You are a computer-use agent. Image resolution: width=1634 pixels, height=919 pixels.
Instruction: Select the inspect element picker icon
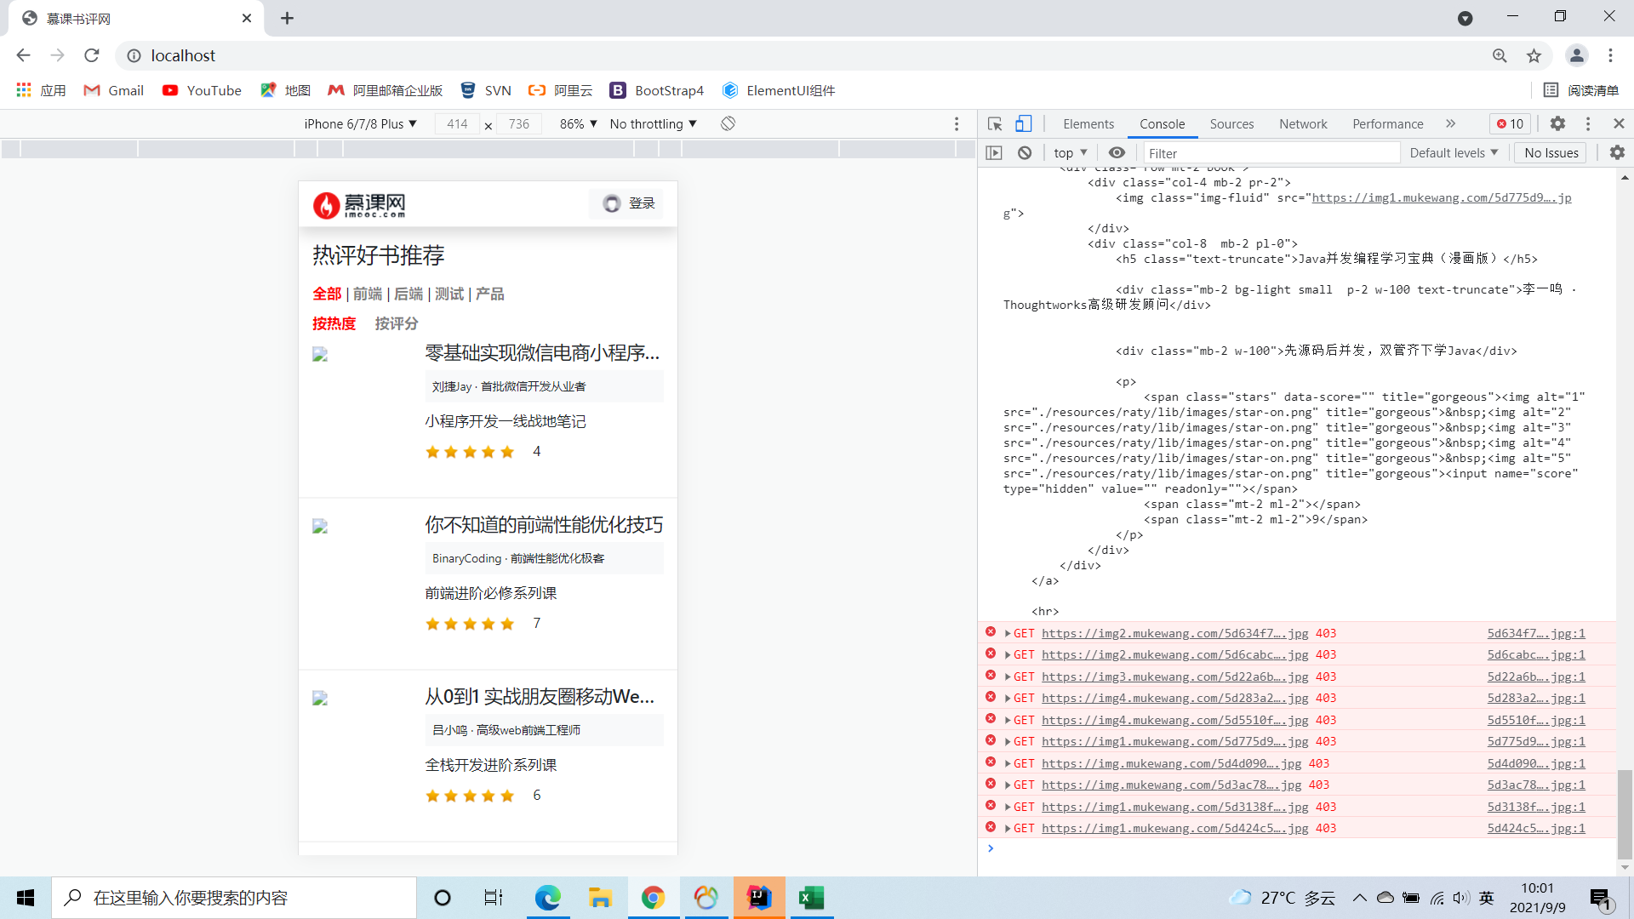(994, 124)
